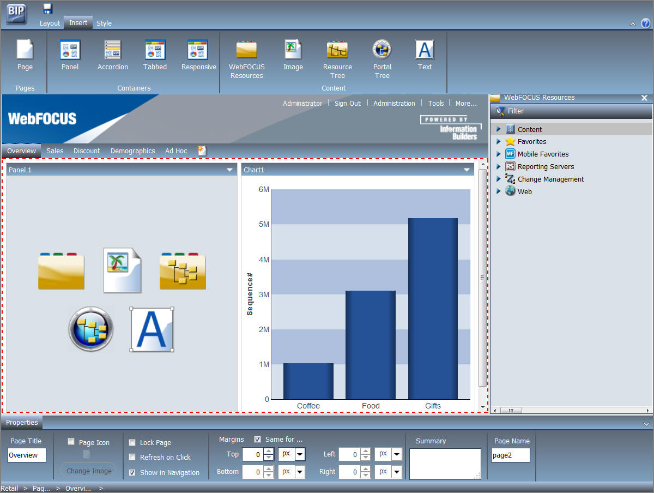Click the Summary text area
Viewport: 654px width, 493px height.
445,464
